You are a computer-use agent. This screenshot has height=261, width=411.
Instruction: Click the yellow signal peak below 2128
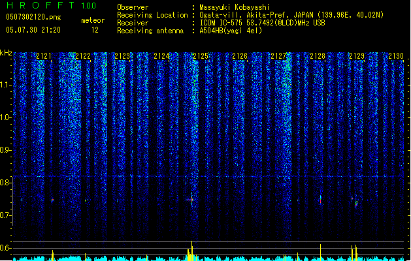(320, 253)
